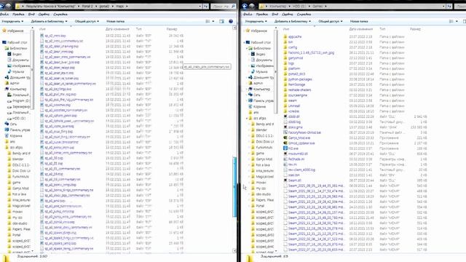Screen dimensions: 466x262
Task: Open Сервис menu in right window
Action: (x=287, y=15)
